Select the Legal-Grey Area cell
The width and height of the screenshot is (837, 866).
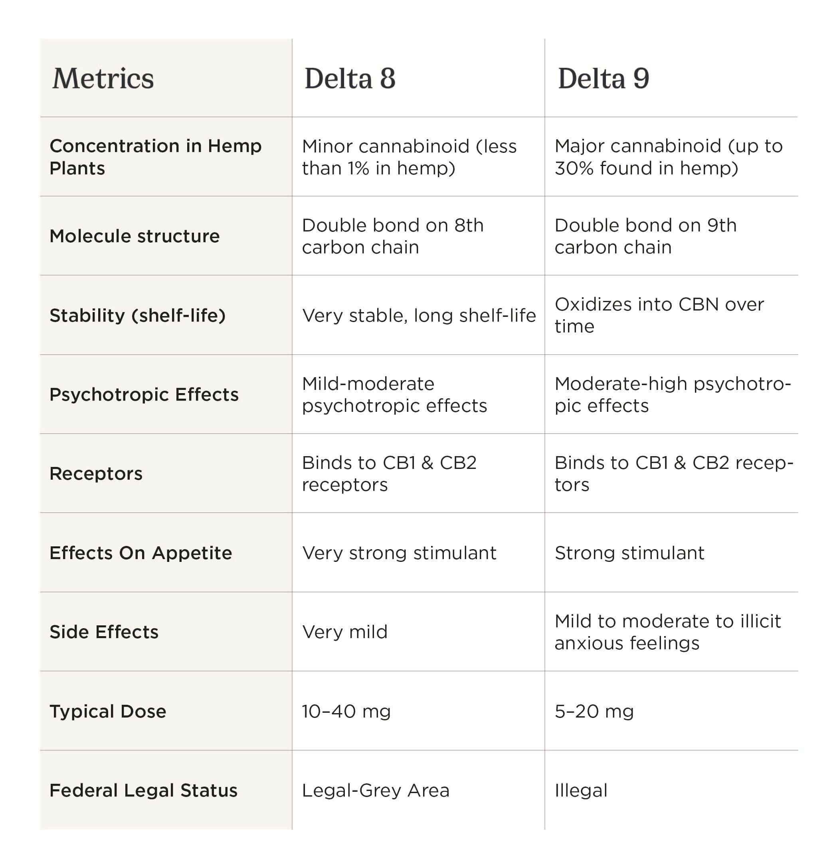[x=375, y=791]
